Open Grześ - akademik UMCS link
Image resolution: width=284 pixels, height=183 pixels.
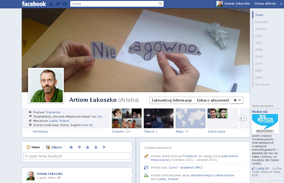(186, 168)
